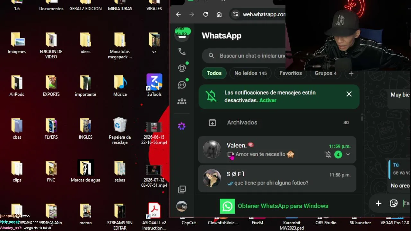Select the Marcas de agua desktop icon
This screenshot has height=231, width=411.
(85, 171)
